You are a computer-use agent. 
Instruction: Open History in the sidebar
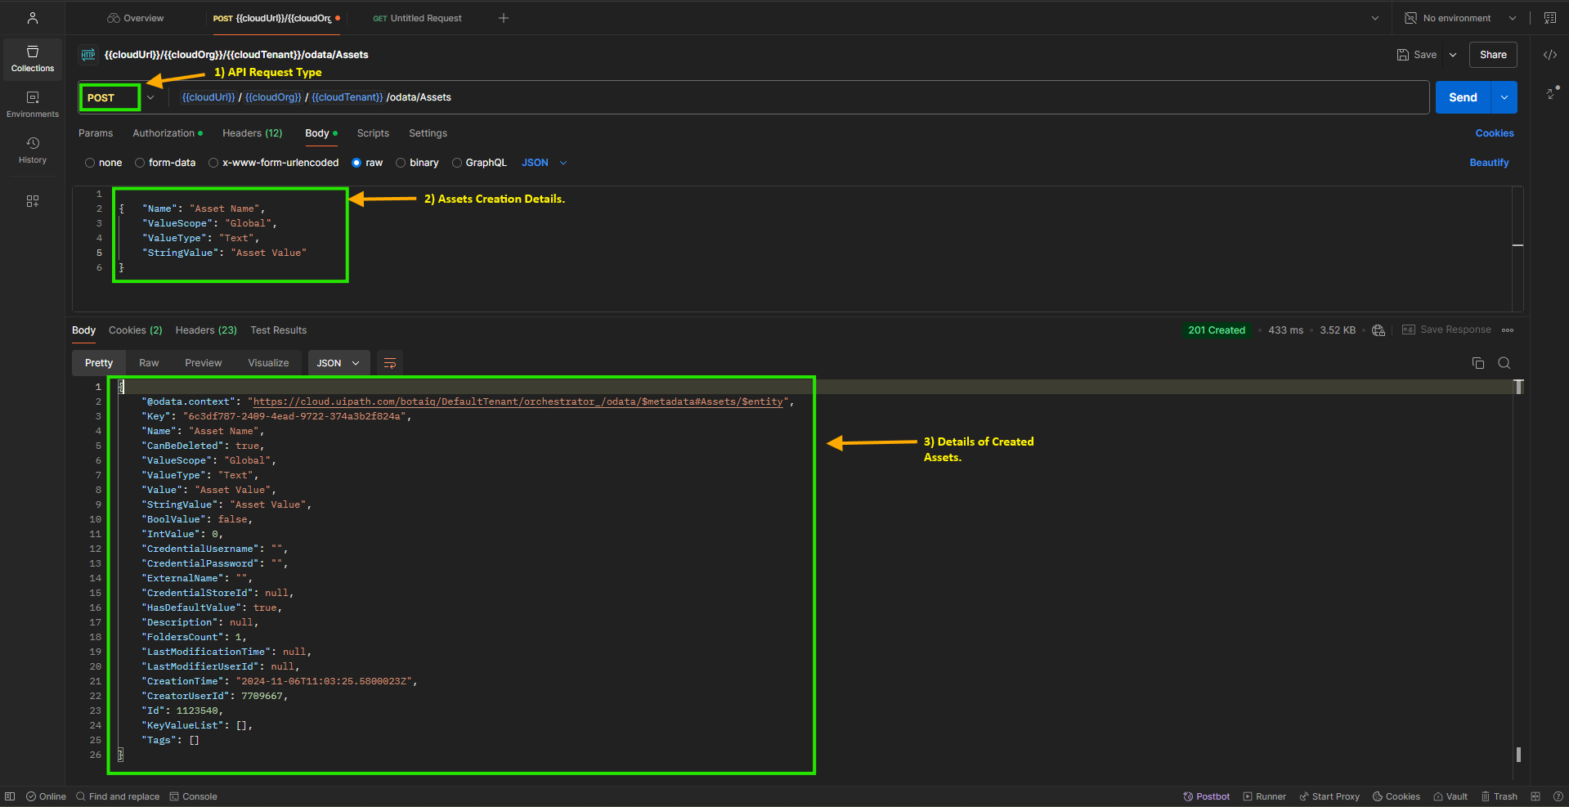(33, 150)
